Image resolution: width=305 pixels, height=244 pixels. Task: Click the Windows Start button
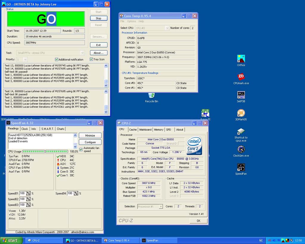11,240
